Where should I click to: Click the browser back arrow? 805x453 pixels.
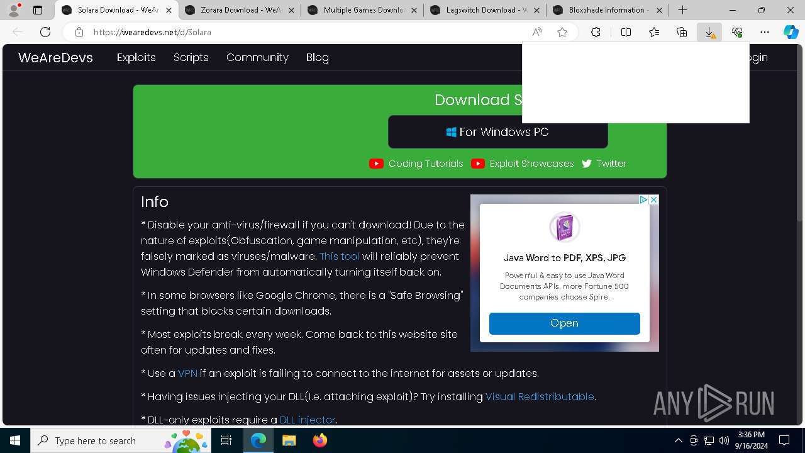[x=18, y=32]
